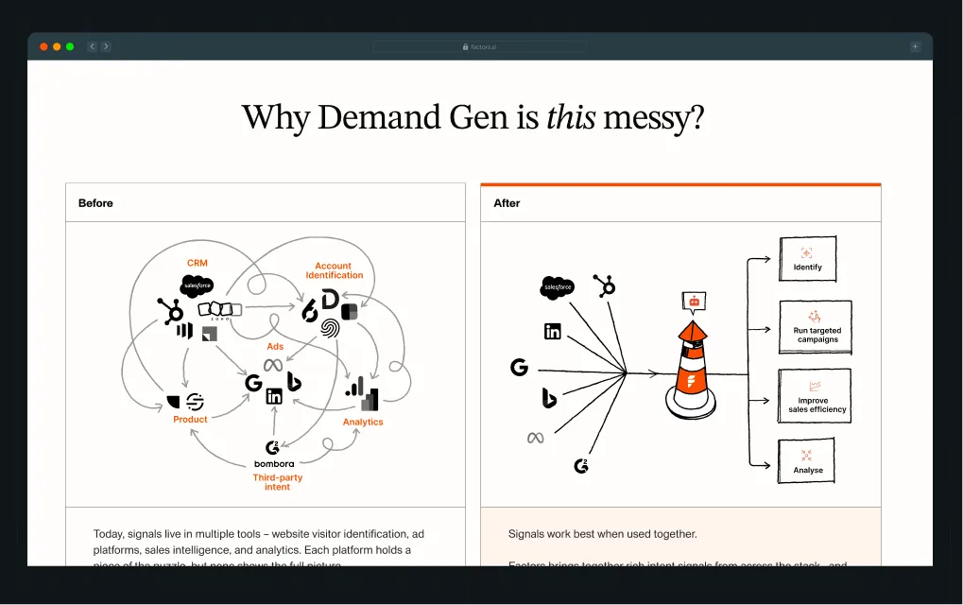The height and width of the screenshot is (605, 963).
Task: Click the factors.ai address bar
Action: 480,46
